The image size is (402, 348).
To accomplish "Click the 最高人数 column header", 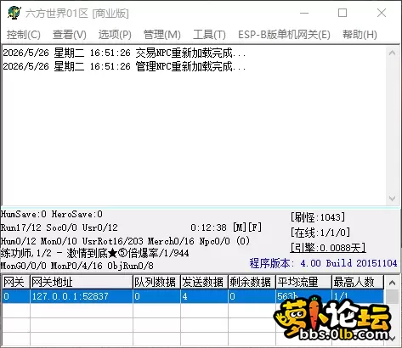I will 358,282.
